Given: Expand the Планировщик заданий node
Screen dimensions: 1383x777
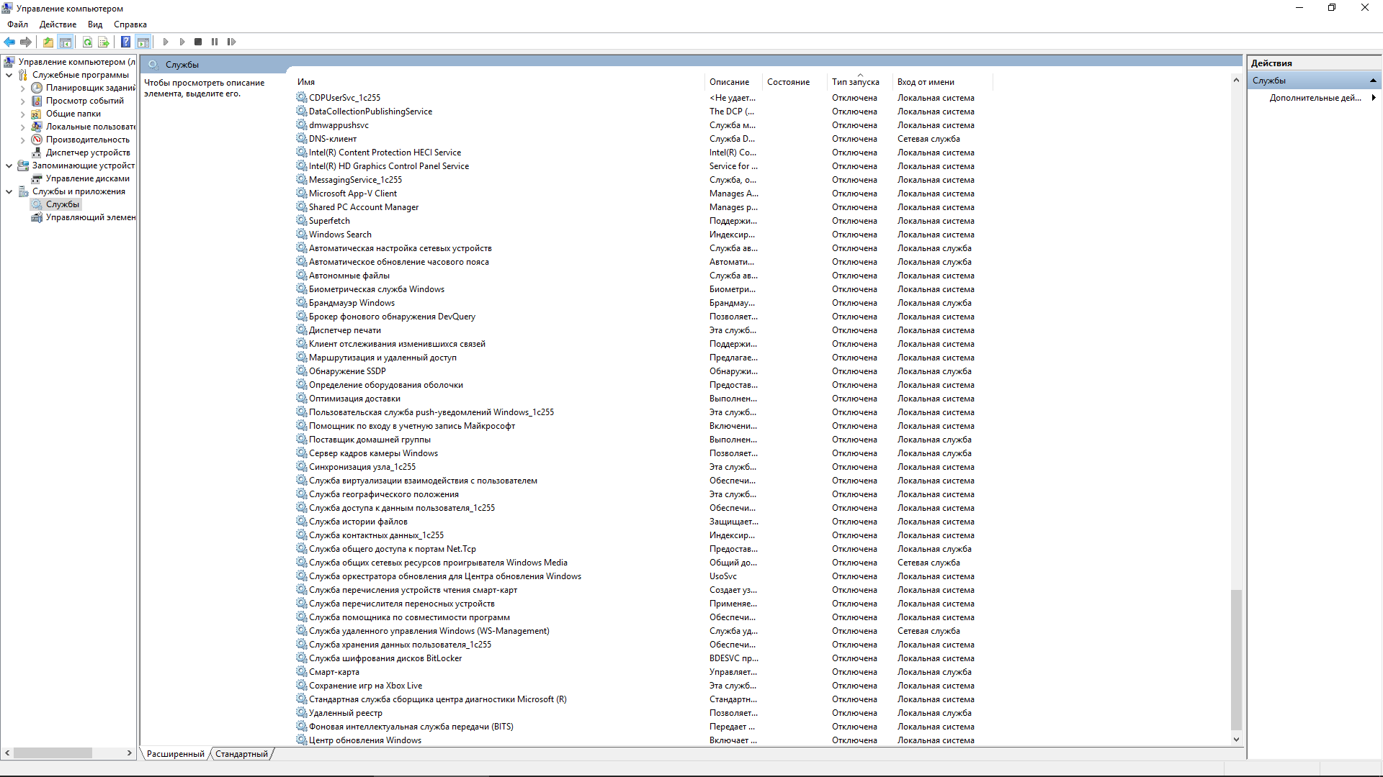Looking at the screenshot, I should point(23,88).
